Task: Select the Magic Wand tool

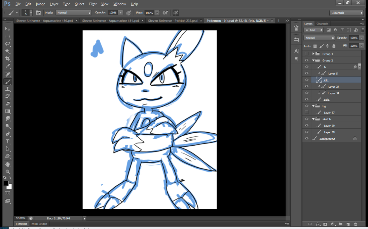Action: click(8, 51)
